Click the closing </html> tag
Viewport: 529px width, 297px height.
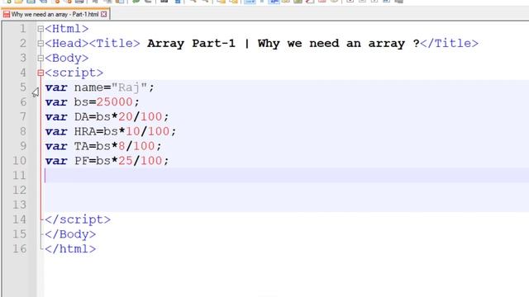click(70, 249)
